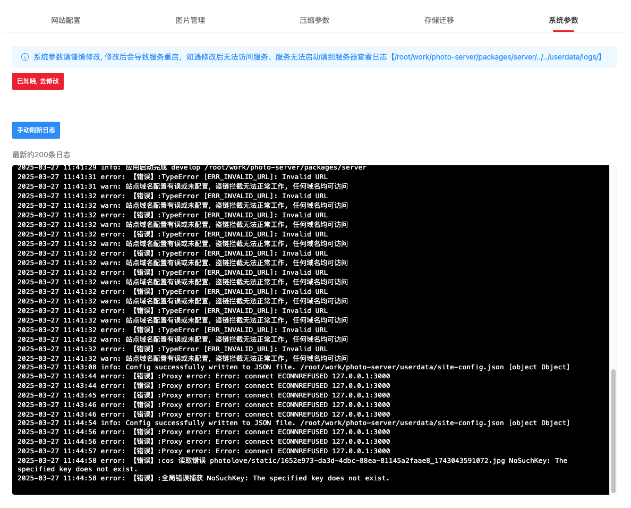Screen dimensions: 631x508
Task: Select the 11:43:45 Proxy error log line
Action: 203,395
